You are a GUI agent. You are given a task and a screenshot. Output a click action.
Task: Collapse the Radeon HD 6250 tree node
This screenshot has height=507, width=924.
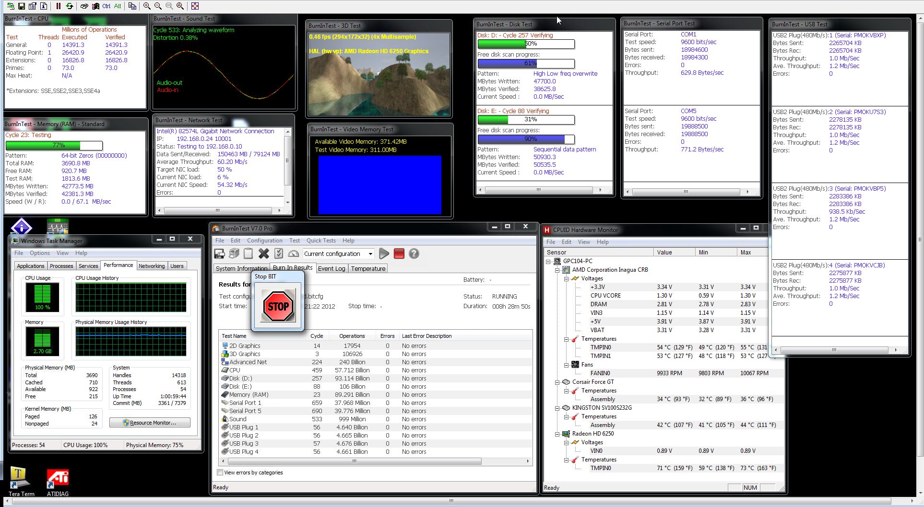pyautogui.click(x=557, y=434)
